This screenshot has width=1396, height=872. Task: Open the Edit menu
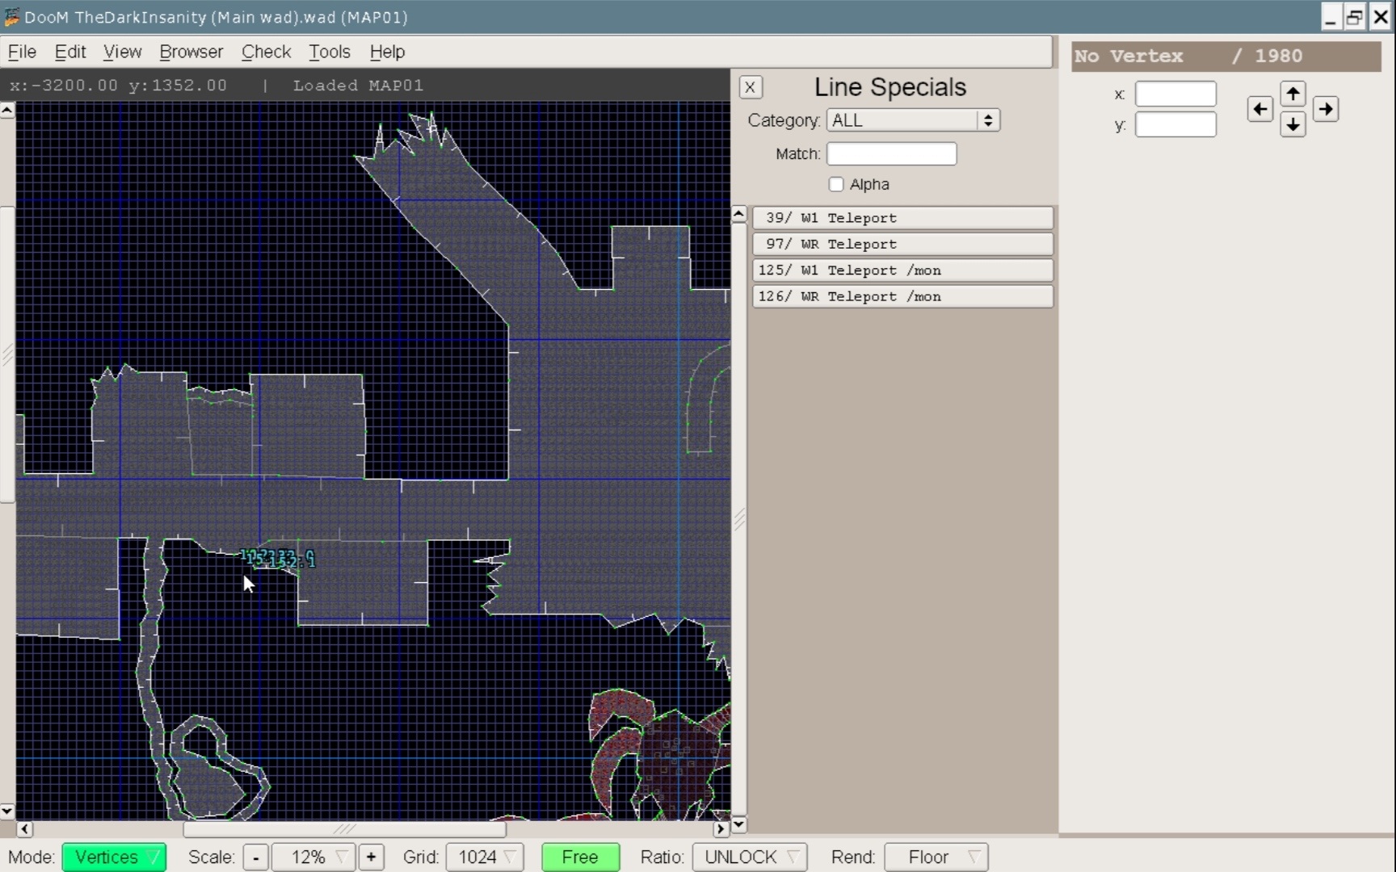pyautogui.click(x=70, y=52)
